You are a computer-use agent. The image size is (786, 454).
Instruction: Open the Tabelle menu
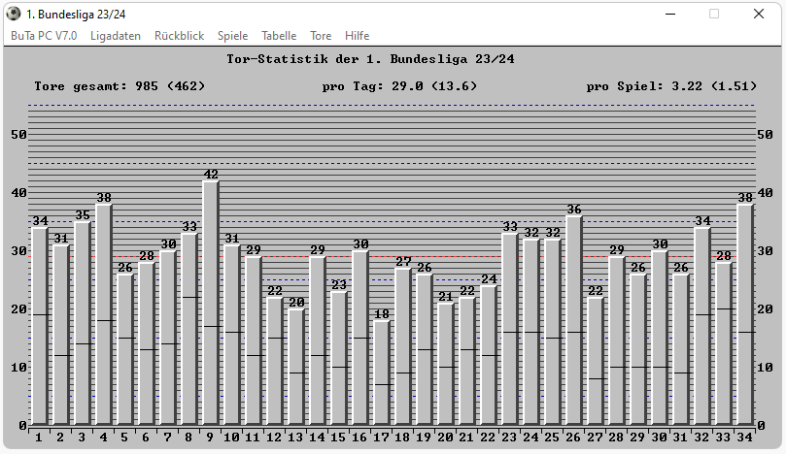click(x=279, y=36)
